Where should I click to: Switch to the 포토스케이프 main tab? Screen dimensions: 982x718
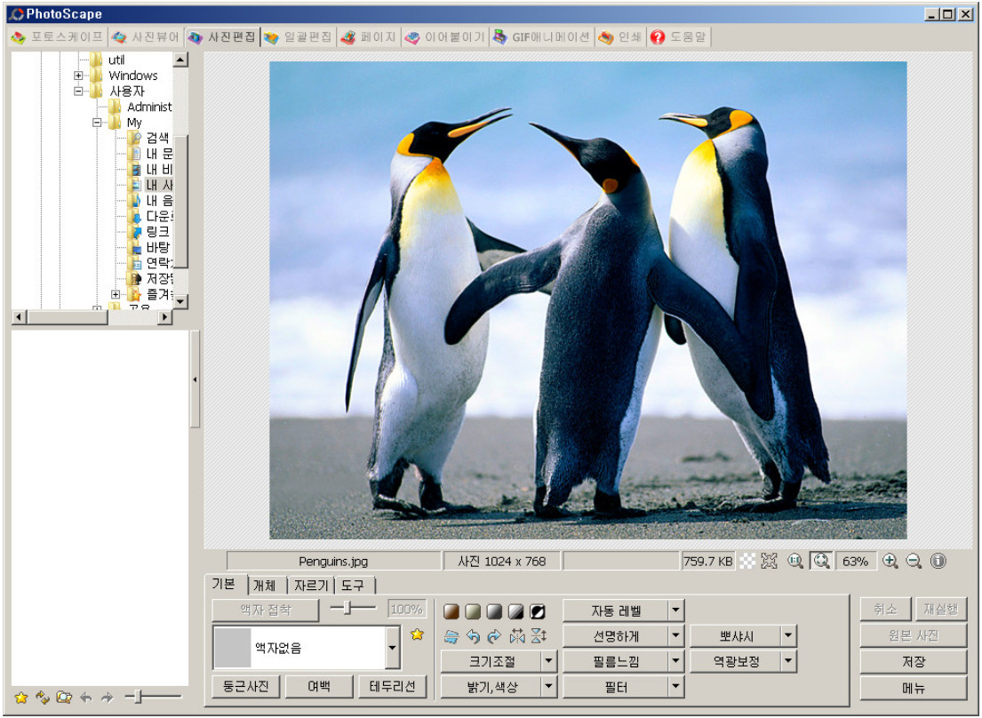[x=57, y=37]
